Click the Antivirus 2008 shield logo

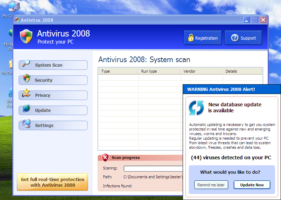coord(26,36)
